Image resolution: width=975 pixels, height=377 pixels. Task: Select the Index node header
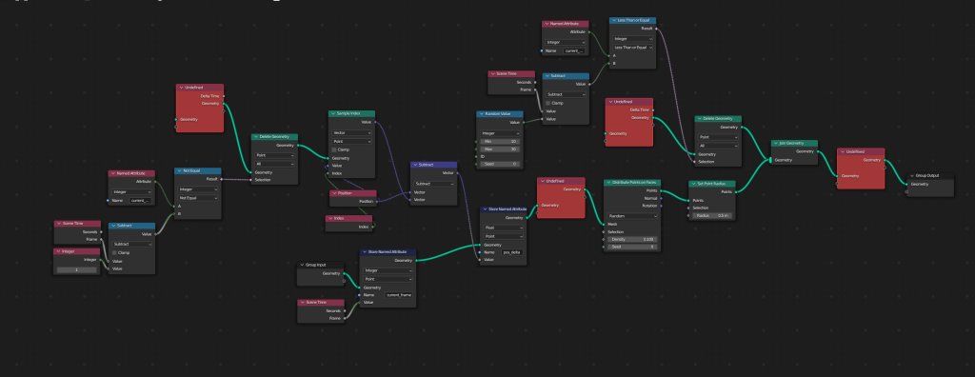(348, 218)
